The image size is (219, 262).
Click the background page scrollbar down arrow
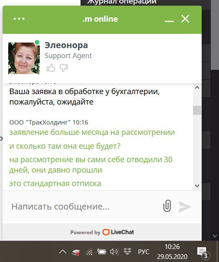[x=215, y=236]
